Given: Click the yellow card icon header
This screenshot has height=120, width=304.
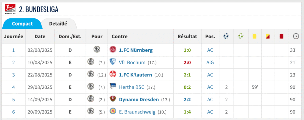Looking at the screenshot, I should [x=254, y=36].
